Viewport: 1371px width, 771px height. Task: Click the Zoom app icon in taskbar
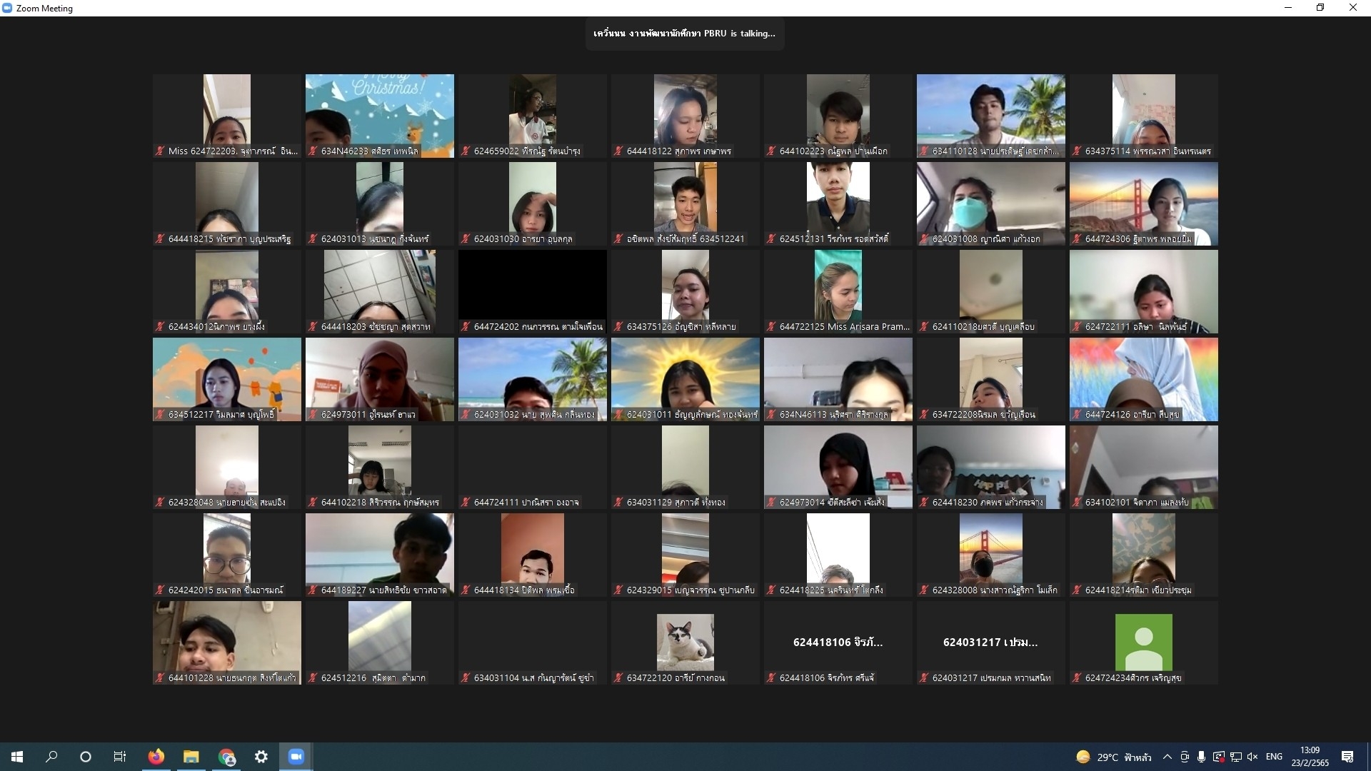coord(296,757)
